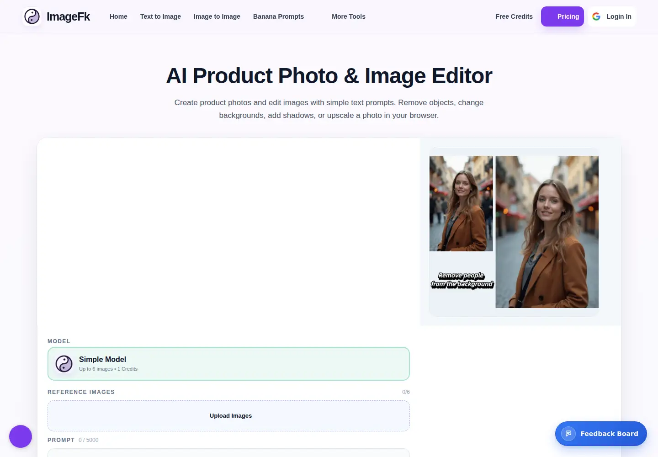Click the MODEL section label
Screen dimensions: 658x457
click(x=59, y=341)
